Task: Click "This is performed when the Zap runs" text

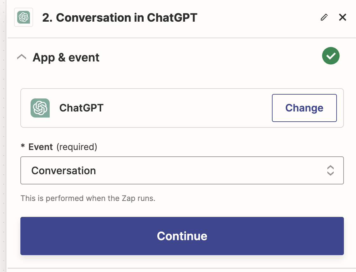Action: (x=88, y=198)
